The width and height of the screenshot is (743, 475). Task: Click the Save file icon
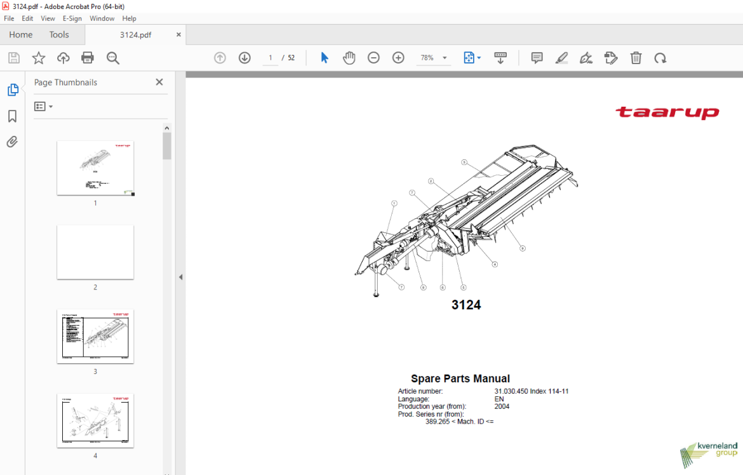(14, 58)
